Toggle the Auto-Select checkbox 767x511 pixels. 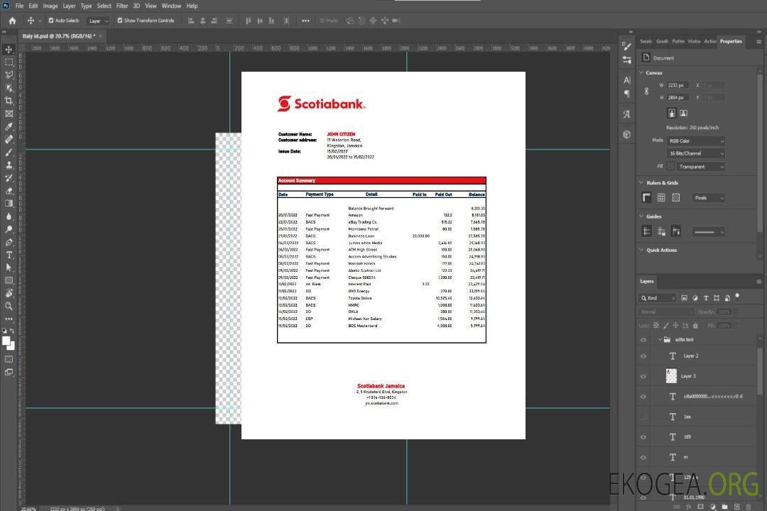[x=50, y=21]
